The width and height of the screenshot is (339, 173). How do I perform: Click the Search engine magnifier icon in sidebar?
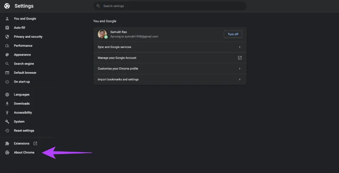click(x=7, y=64)
